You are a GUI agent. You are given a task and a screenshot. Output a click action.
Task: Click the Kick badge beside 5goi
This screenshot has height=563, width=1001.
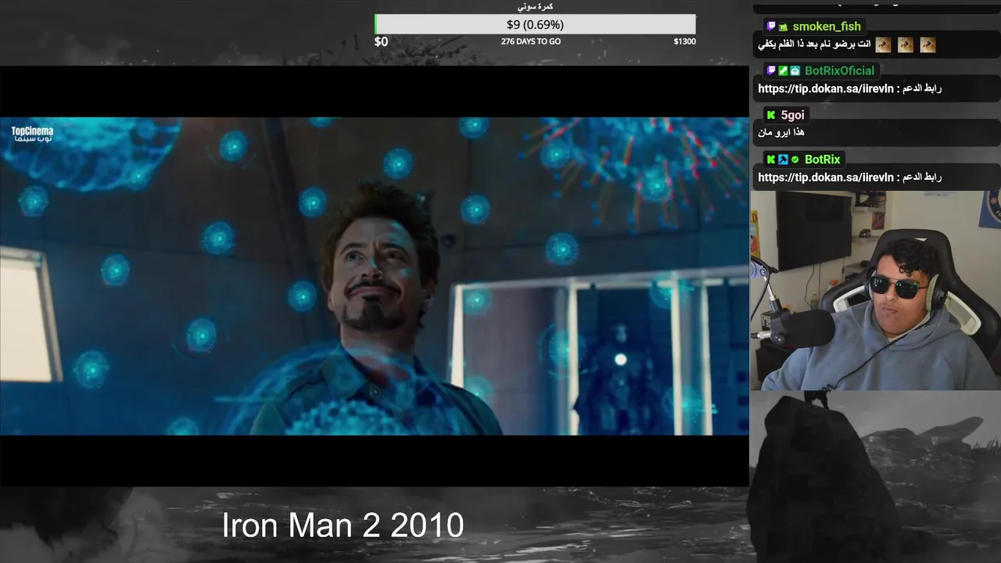(x=771, y=115)
